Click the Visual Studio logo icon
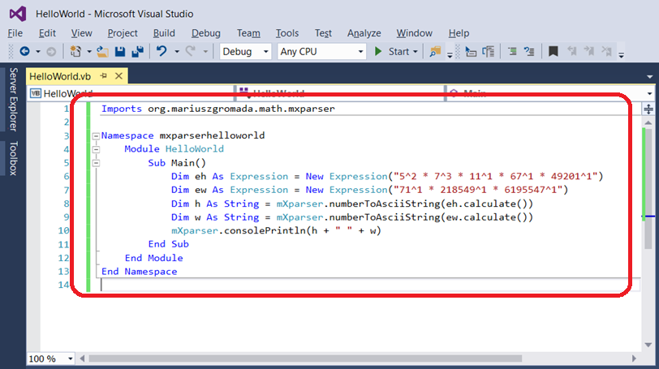Viewport: 659px width, 369px height. pyautogui.click(x=18, y=14)
